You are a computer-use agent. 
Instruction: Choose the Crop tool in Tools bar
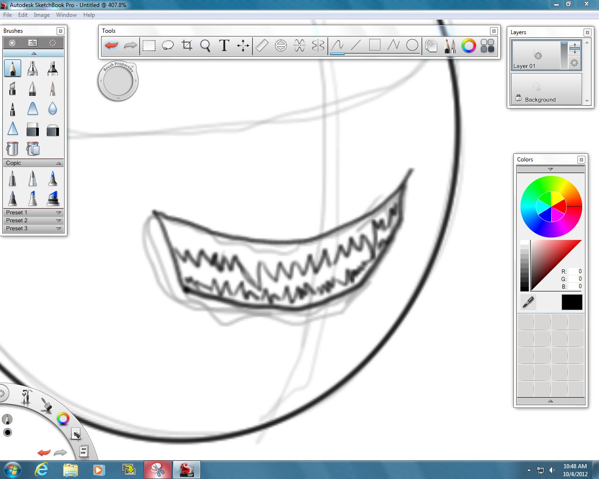click(x=187, y=45)
